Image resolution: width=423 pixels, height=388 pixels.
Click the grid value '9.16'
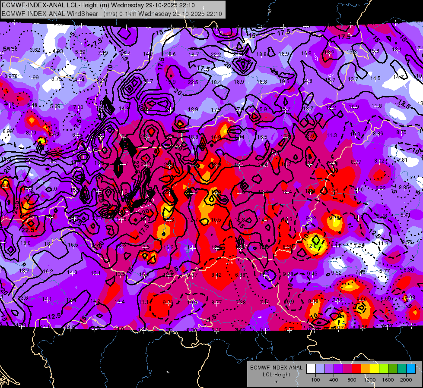(x=334, y=218)
